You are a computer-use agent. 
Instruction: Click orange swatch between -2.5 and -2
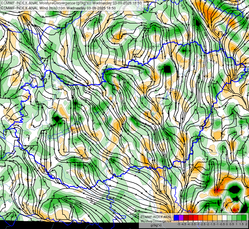(x=205, y=218)
